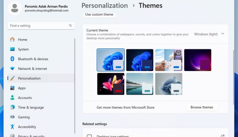Open Accessibility settings
238x137 pixels.
tap(41, 126)
